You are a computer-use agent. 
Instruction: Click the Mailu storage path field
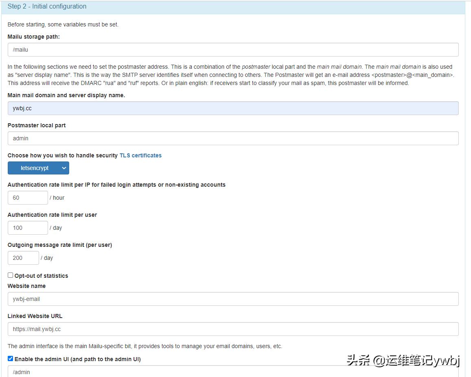(x=233, y=50)
